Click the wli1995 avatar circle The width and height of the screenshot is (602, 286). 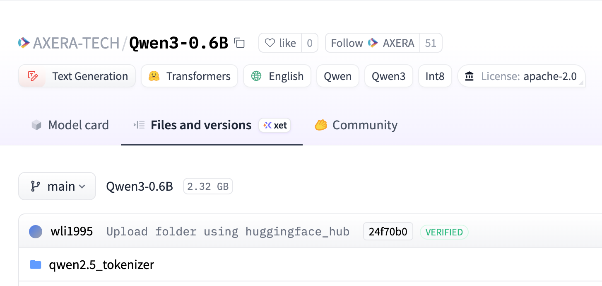36,232
